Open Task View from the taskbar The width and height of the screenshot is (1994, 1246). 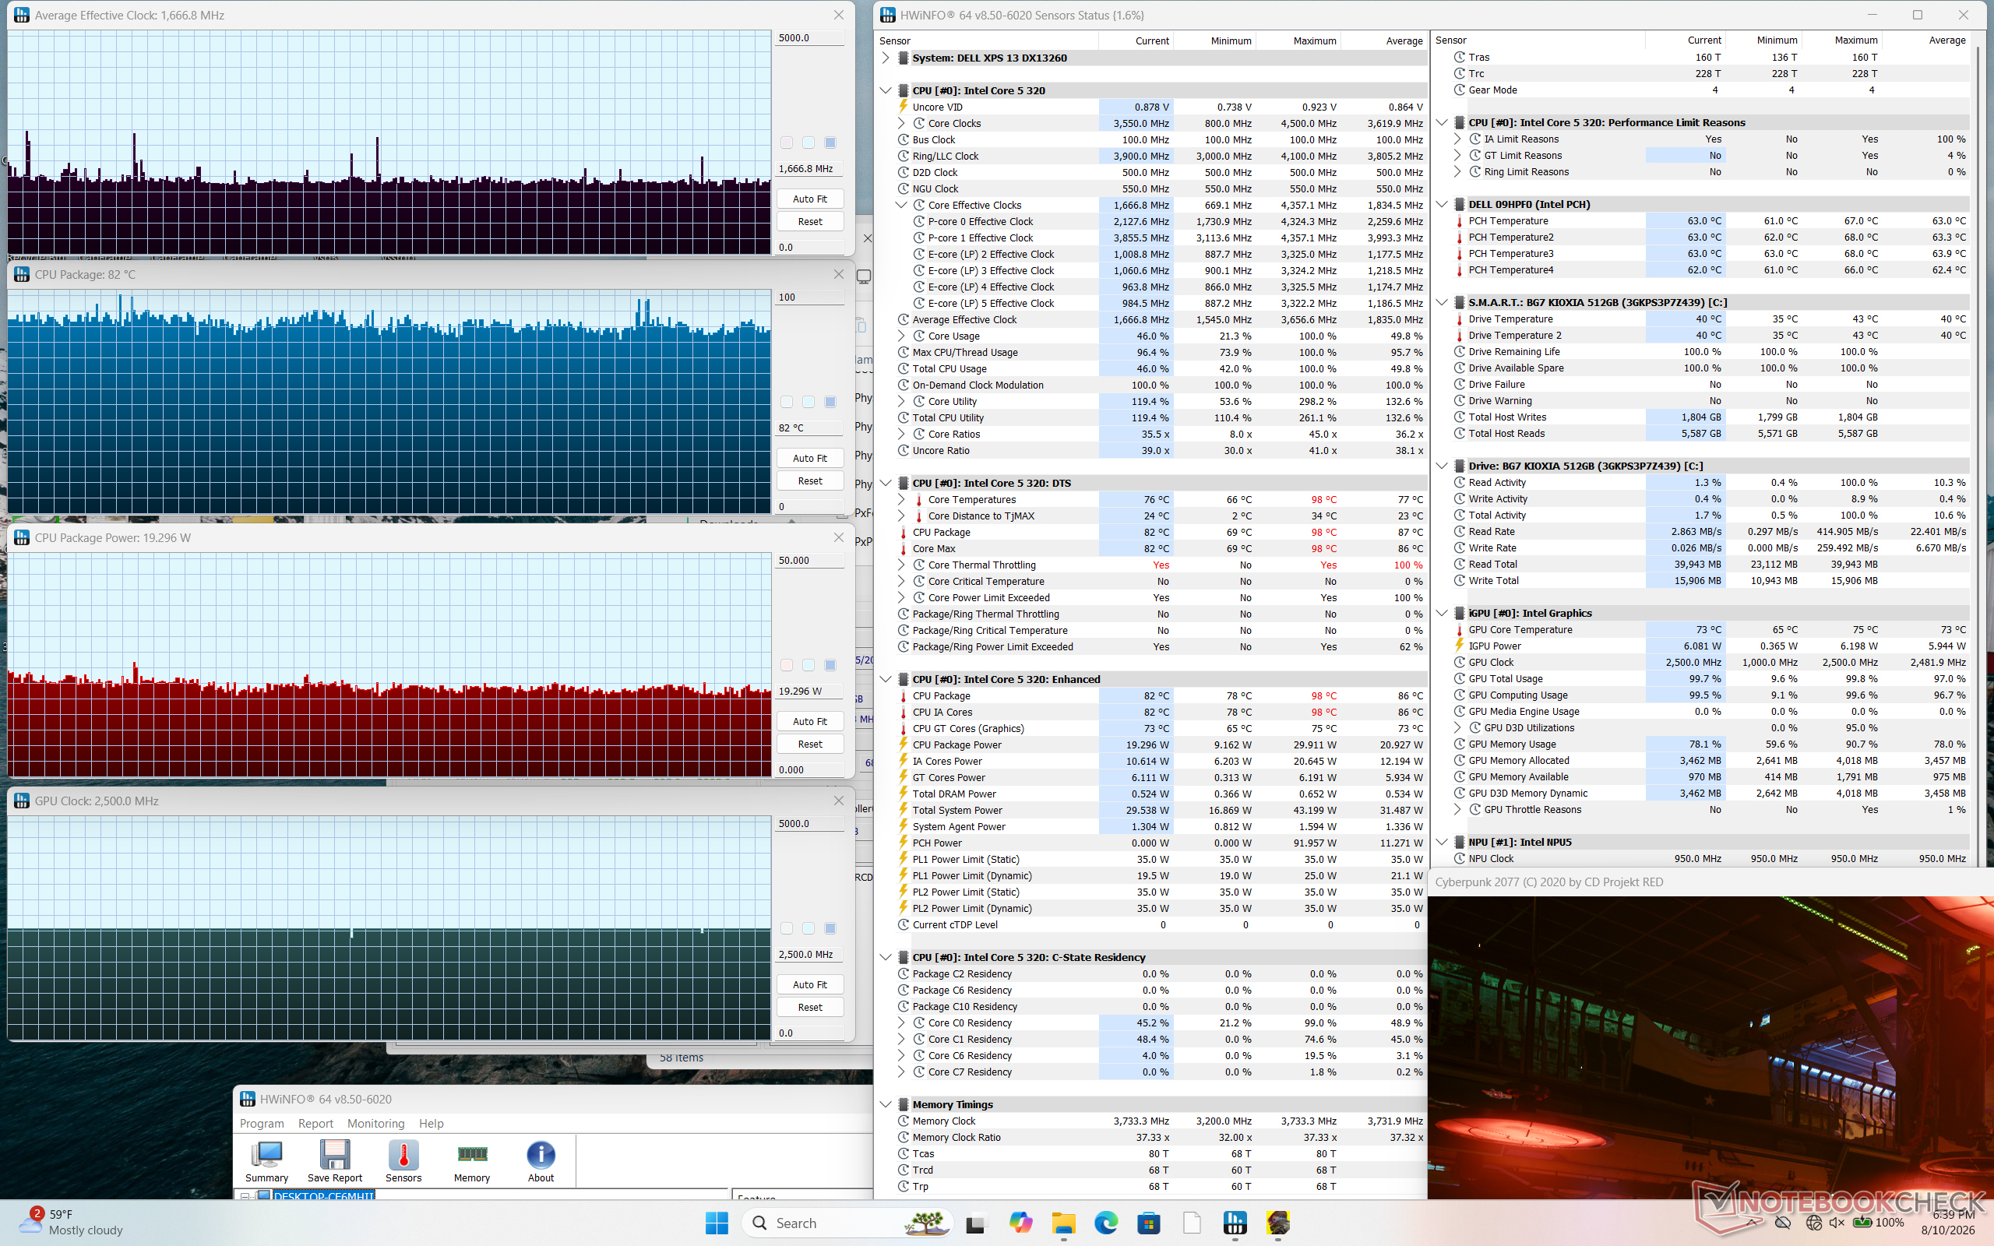[x=977, y=1223]
